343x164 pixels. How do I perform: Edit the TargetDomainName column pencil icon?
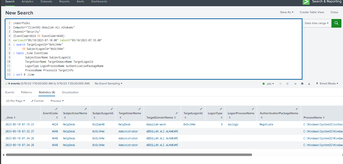pyautogui.click(x=176, y=113)
